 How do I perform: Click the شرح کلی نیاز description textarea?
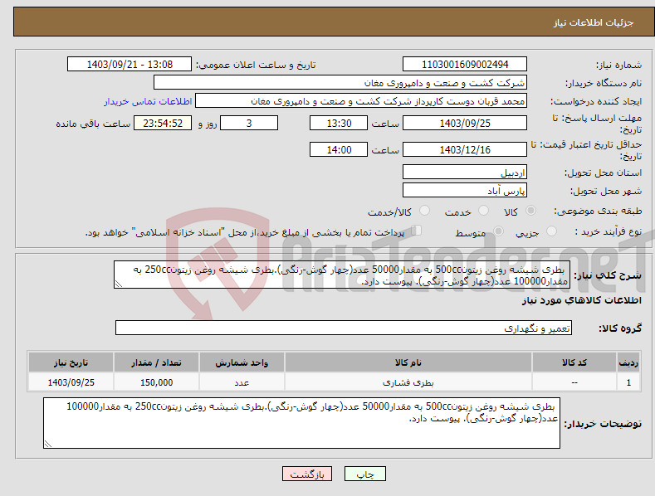342,275
